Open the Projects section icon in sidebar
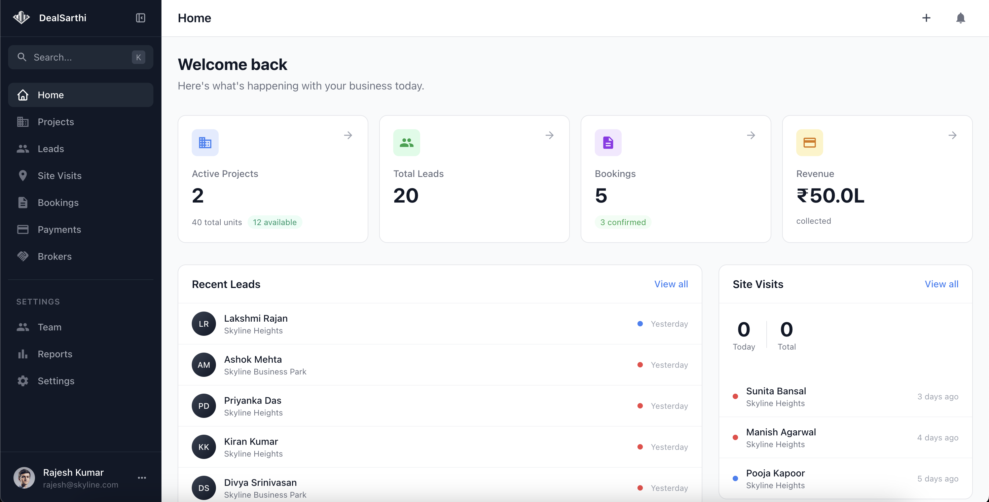The height and width of the screenshot is (502, 989). [x=23, y=122]
